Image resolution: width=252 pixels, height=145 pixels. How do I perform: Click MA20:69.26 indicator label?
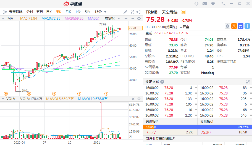coord(74,19)
